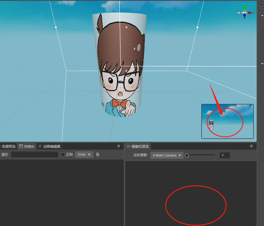Focus the console filter text field
Screen dimensions: 264x226
click(x=35, y=155)
